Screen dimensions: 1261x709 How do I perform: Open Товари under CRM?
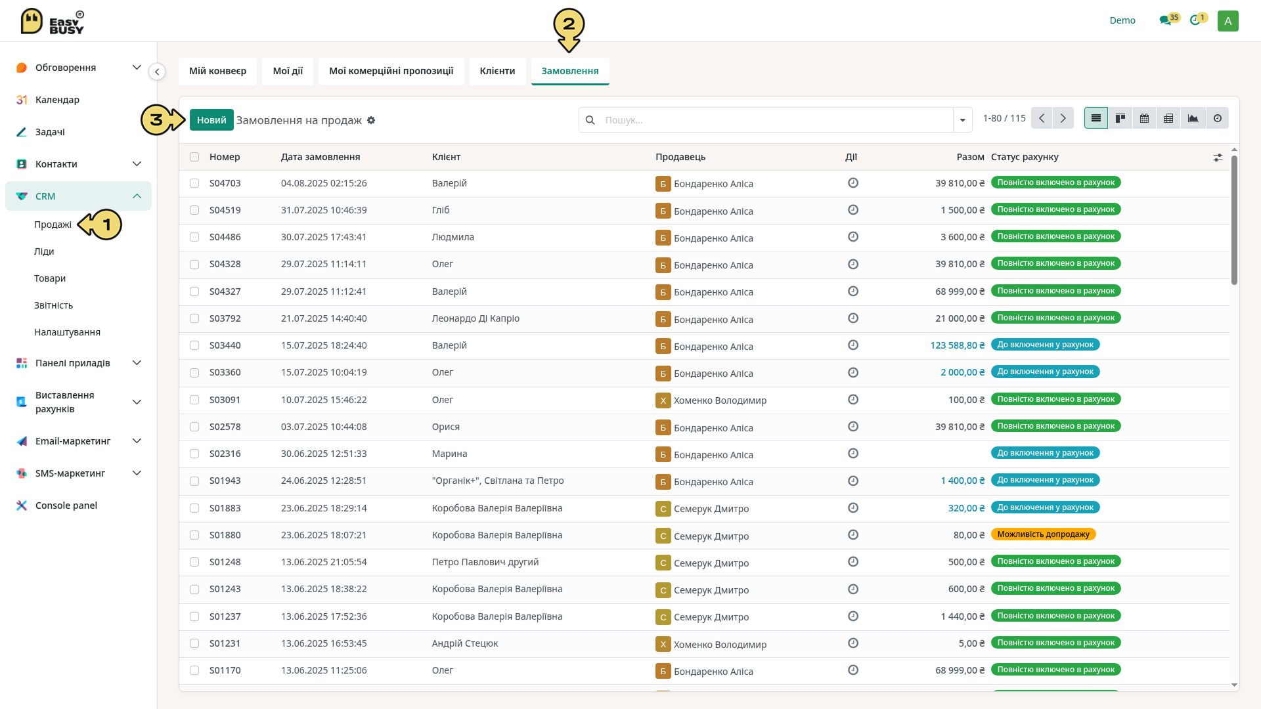tap(50, 278)
